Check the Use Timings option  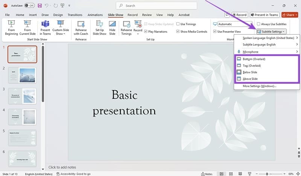point(178,24)
